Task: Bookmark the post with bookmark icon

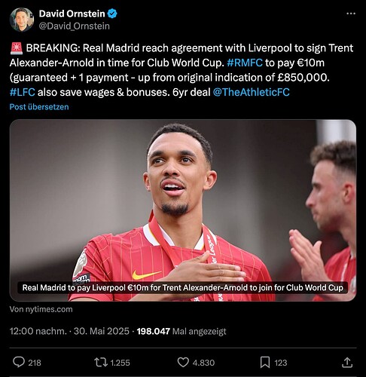Action: pos(265,363)
